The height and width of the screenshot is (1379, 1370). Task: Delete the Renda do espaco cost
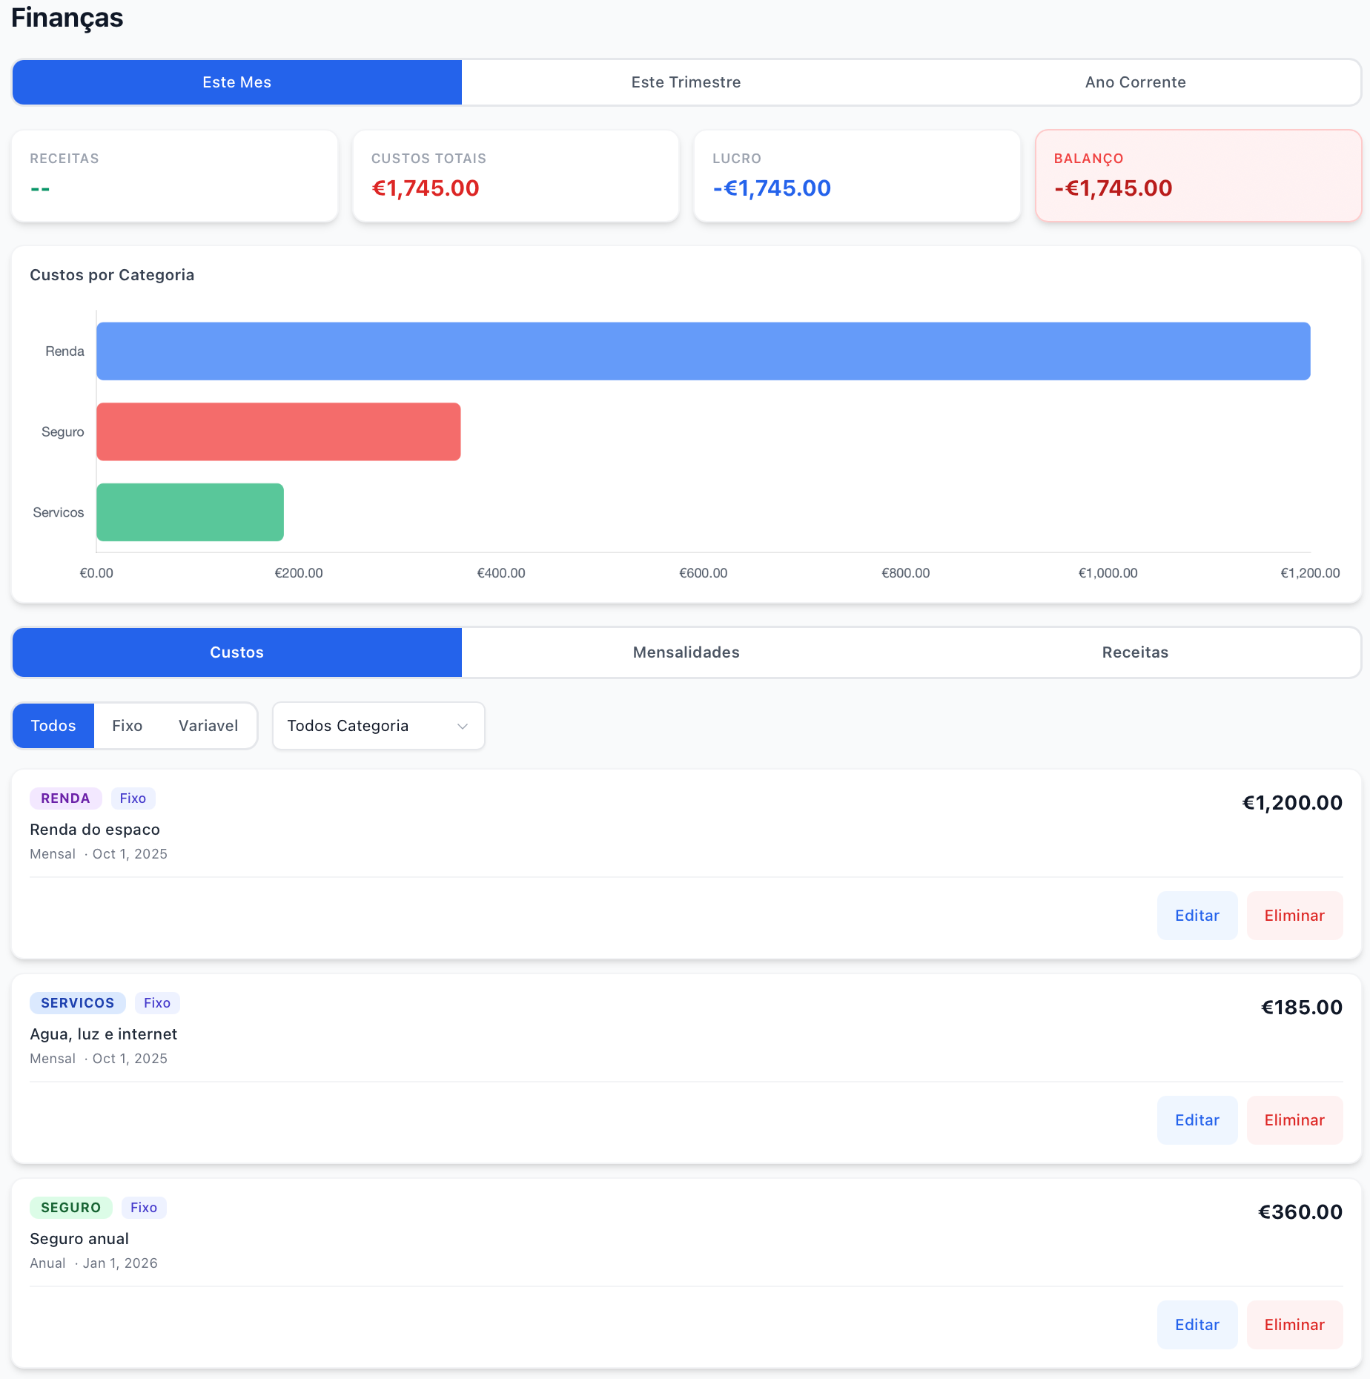1294,916
